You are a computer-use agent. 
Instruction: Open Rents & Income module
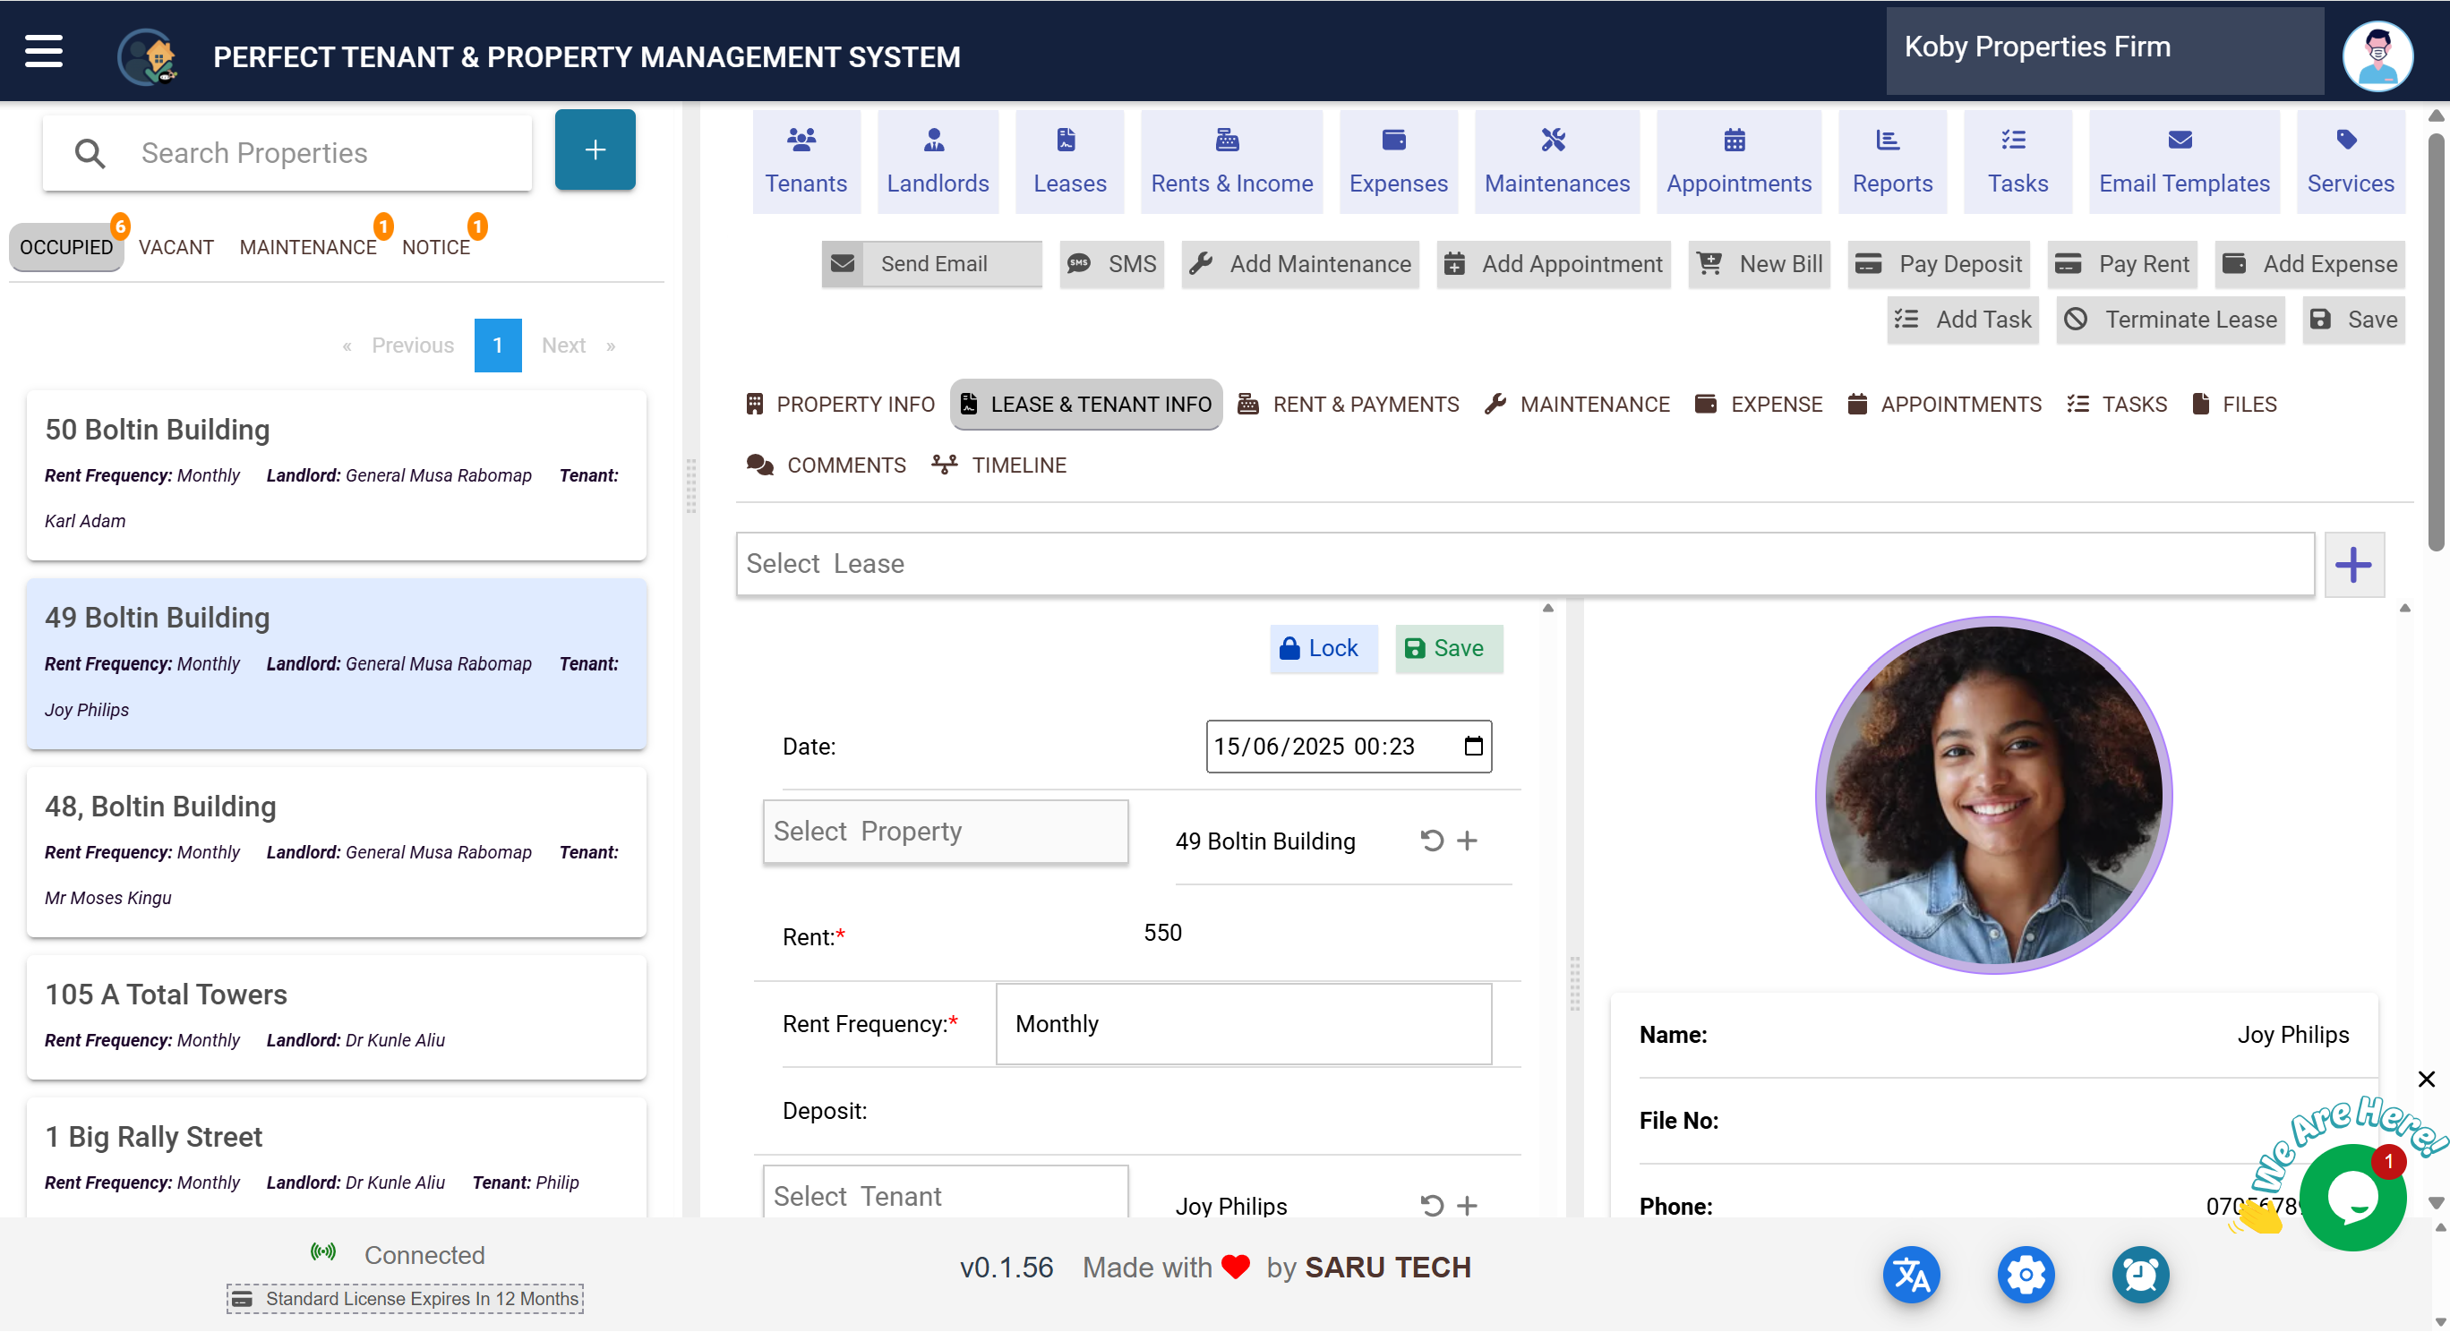point(1230,160)
